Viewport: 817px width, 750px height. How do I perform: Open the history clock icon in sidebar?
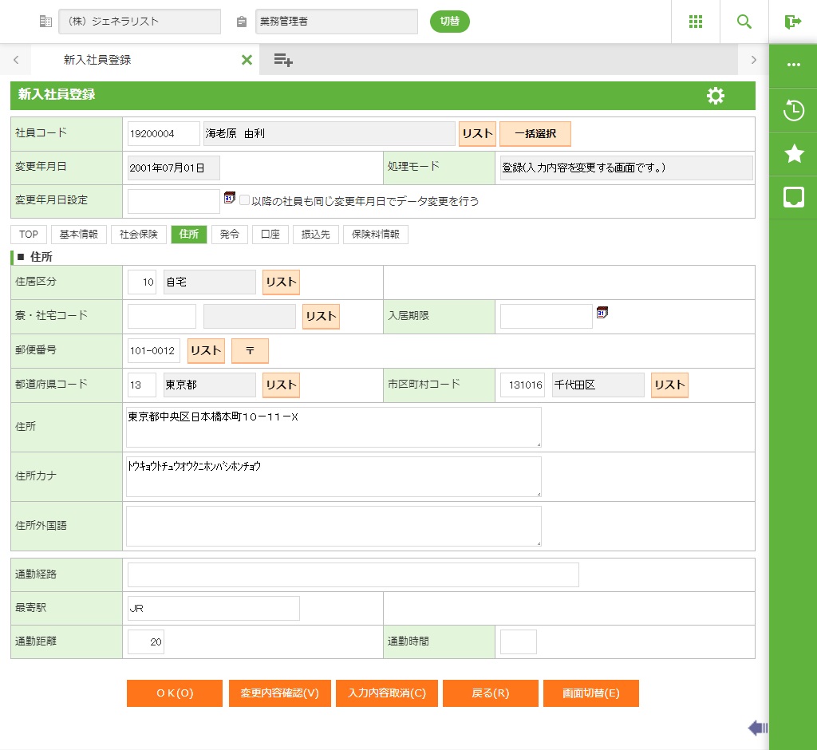tap(794, 111)
